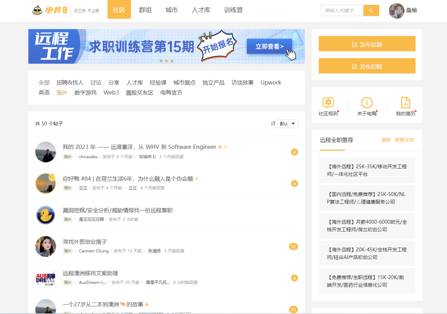
Task: Click author name Carmen Chung
Action: (x=94, y=251)
